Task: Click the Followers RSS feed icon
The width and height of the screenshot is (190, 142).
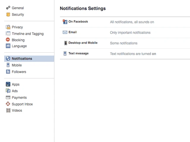Action: (x=8, y=72)
